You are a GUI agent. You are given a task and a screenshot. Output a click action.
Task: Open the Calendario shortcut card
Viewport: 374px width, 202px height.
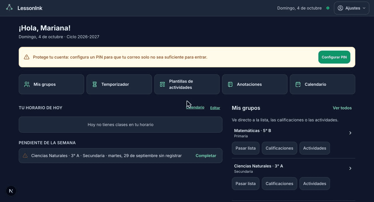tap(323, 84)
